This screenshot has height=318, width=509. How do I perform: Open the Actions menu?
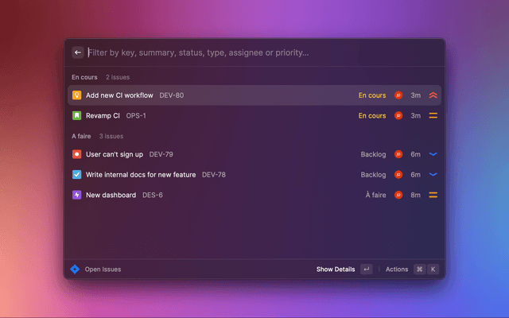tap(397, 270)
